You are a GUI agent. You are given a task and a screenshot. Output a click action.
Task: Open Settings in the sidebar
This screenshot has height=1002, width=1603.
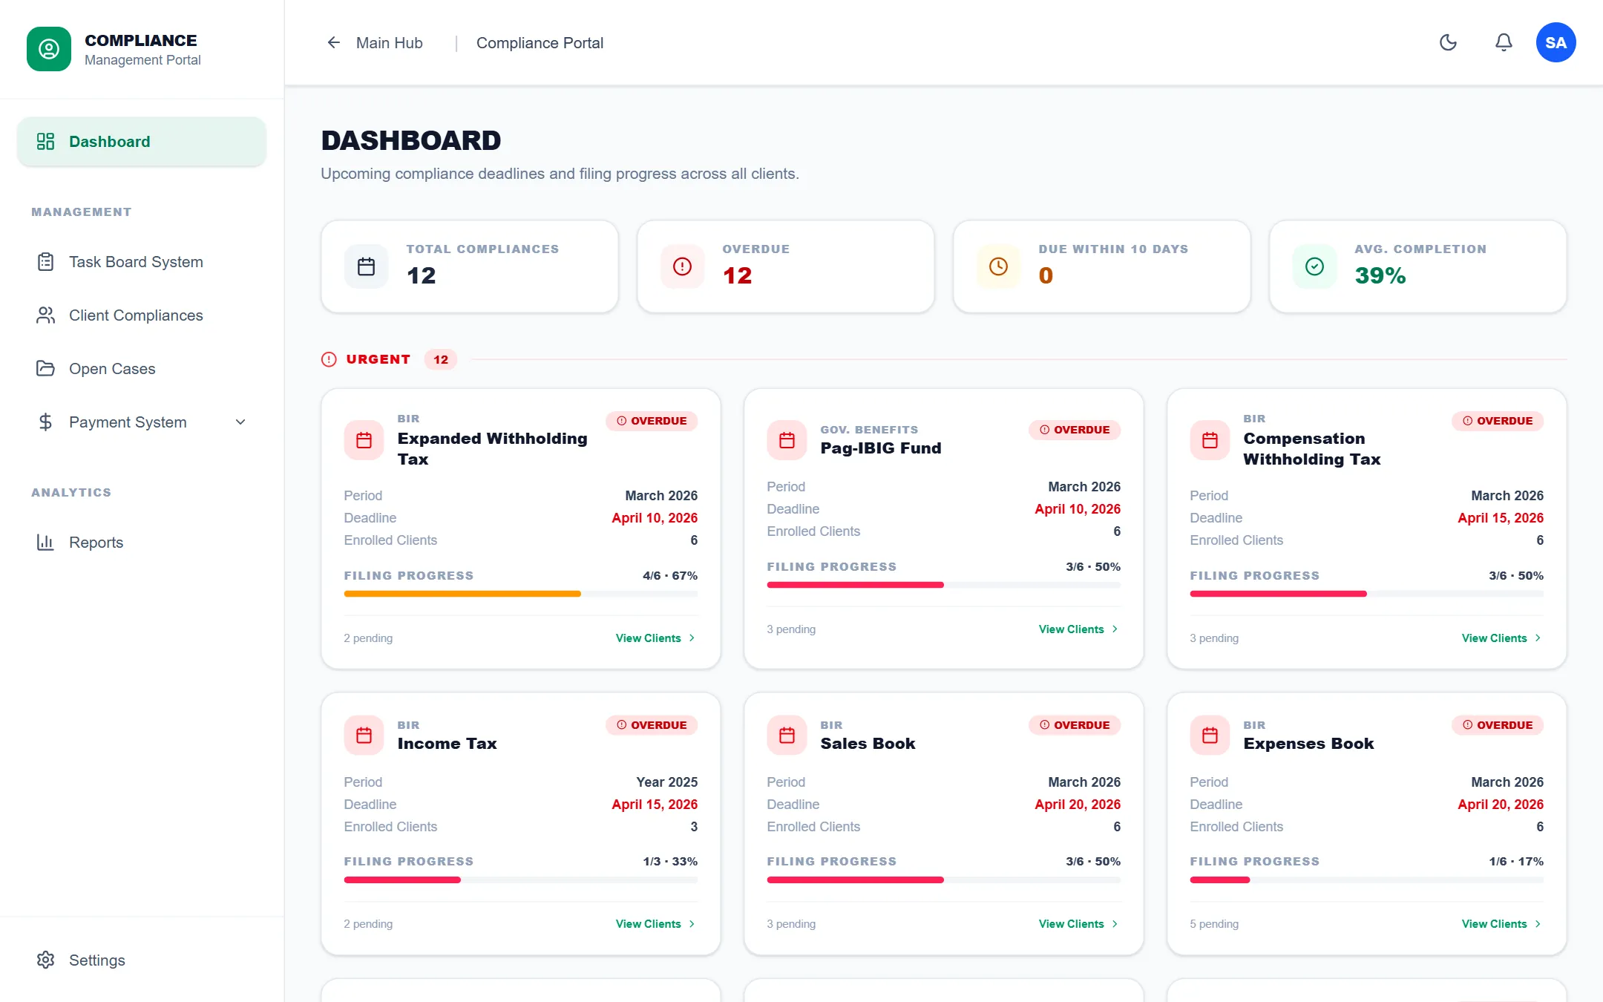tap(142, 960)
